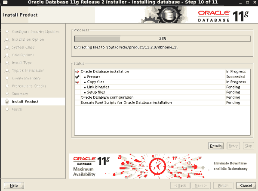Click the Details button
The height and width of the screenshot is (191, 258).
coord(216,146)
